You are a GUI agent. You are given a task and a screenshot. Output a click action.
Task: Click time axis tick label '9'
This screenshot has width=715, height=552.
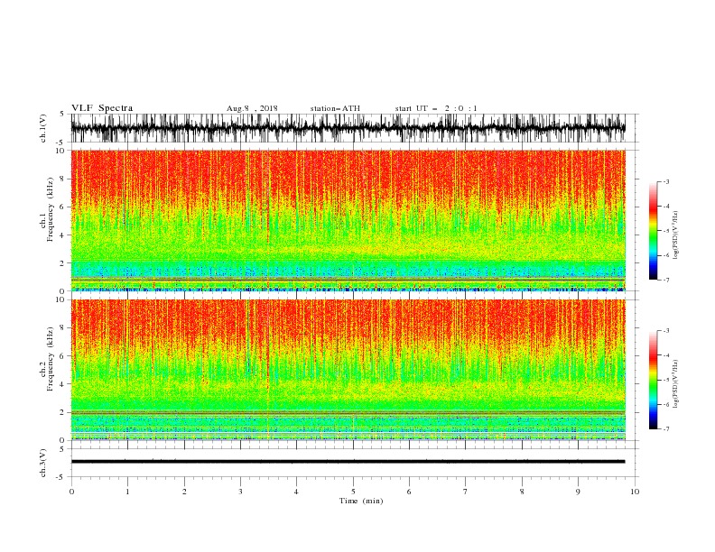coord(578,492)
